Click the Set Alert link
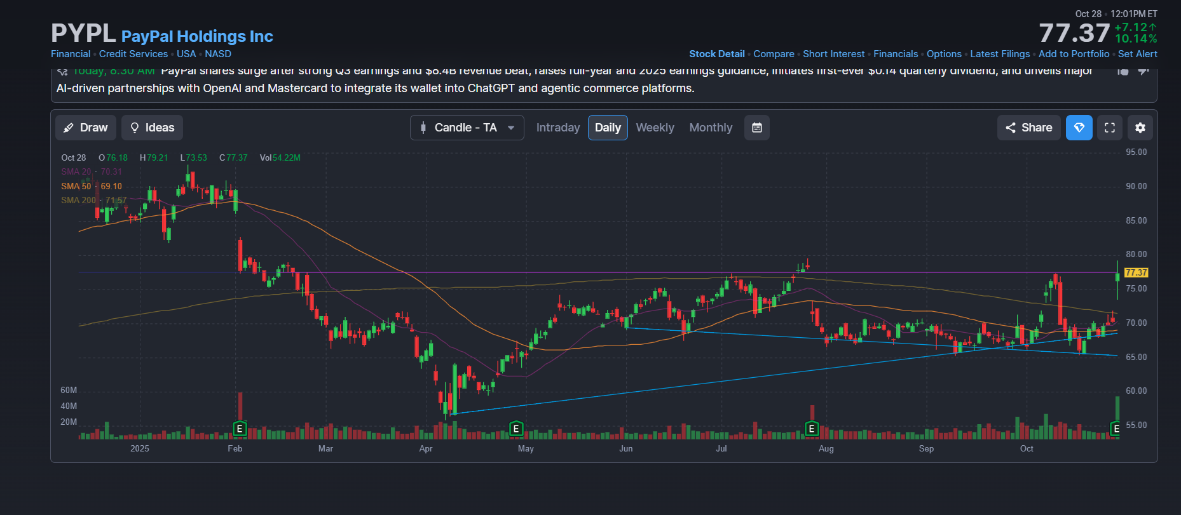This screenshot has width=1181, height=515. click(x=1137, y=54)
